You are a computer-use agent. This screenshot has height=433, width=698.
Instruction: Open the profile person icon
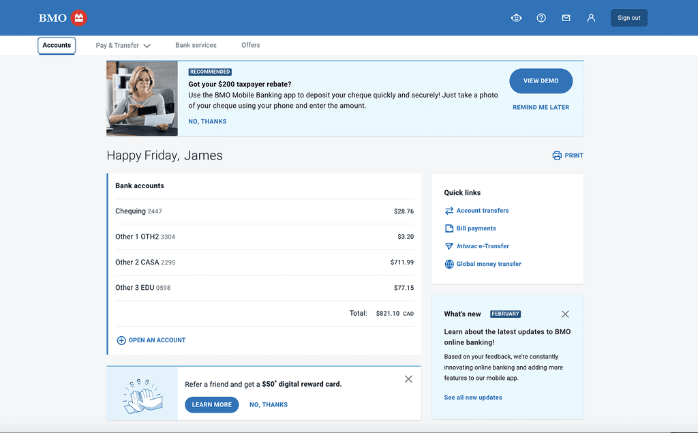point(591,18)
